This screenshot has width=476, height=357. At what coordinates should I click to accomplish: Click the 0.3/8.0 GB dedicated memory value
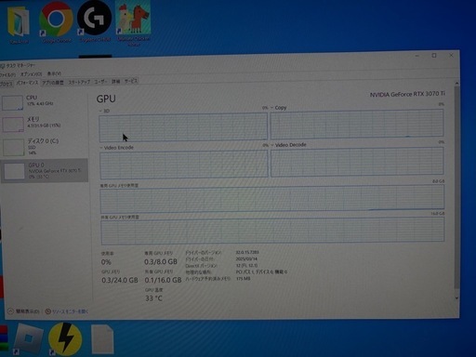tap(161, 261)
